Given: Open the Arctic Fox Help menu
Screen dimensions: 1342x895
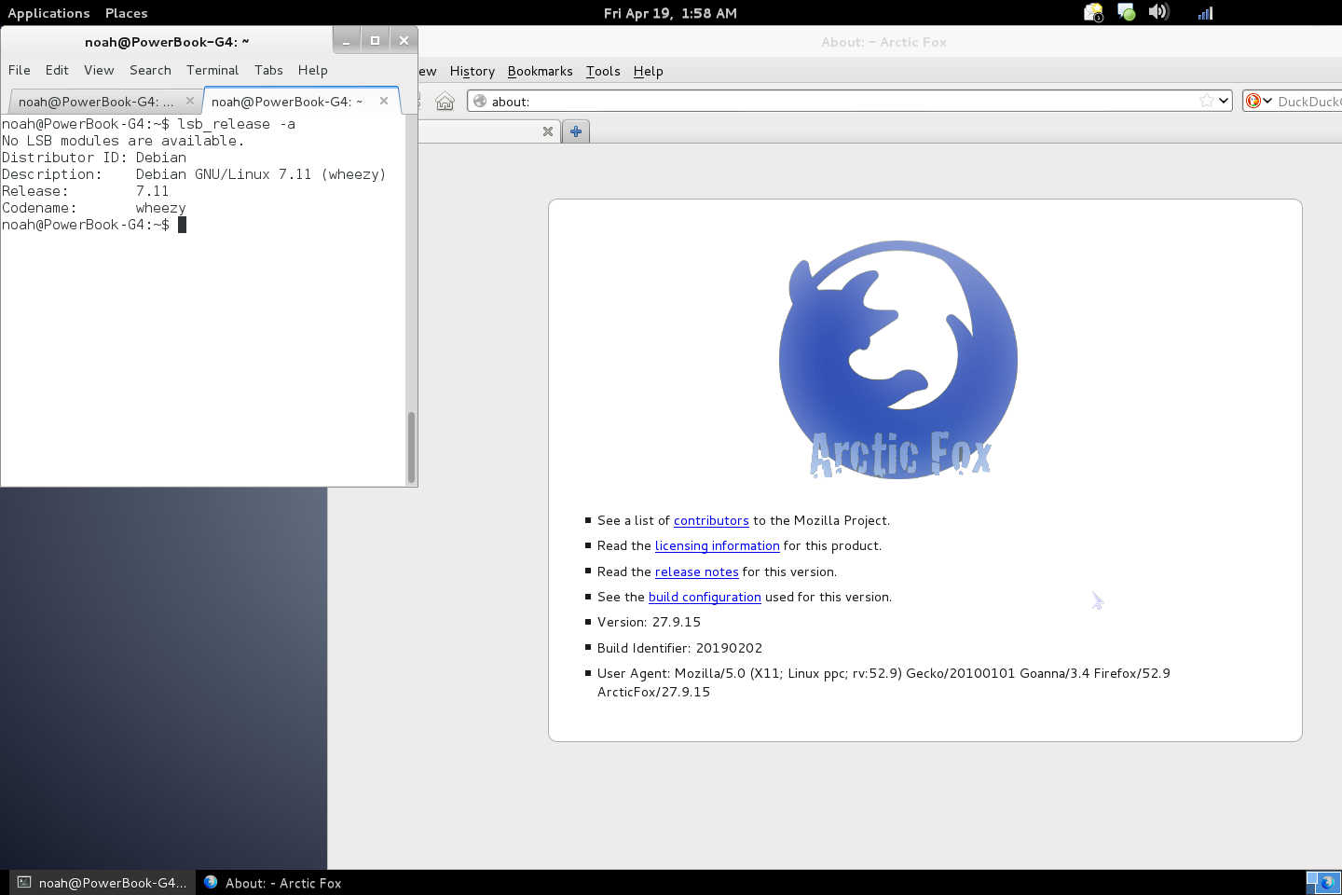Looking at the screenshot, I should tap(648, 71).
